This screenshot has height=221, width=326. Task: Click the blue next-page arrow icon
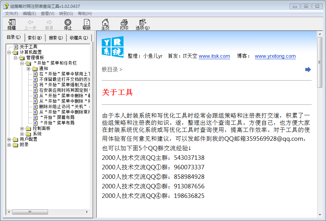(x=308, y=70)
